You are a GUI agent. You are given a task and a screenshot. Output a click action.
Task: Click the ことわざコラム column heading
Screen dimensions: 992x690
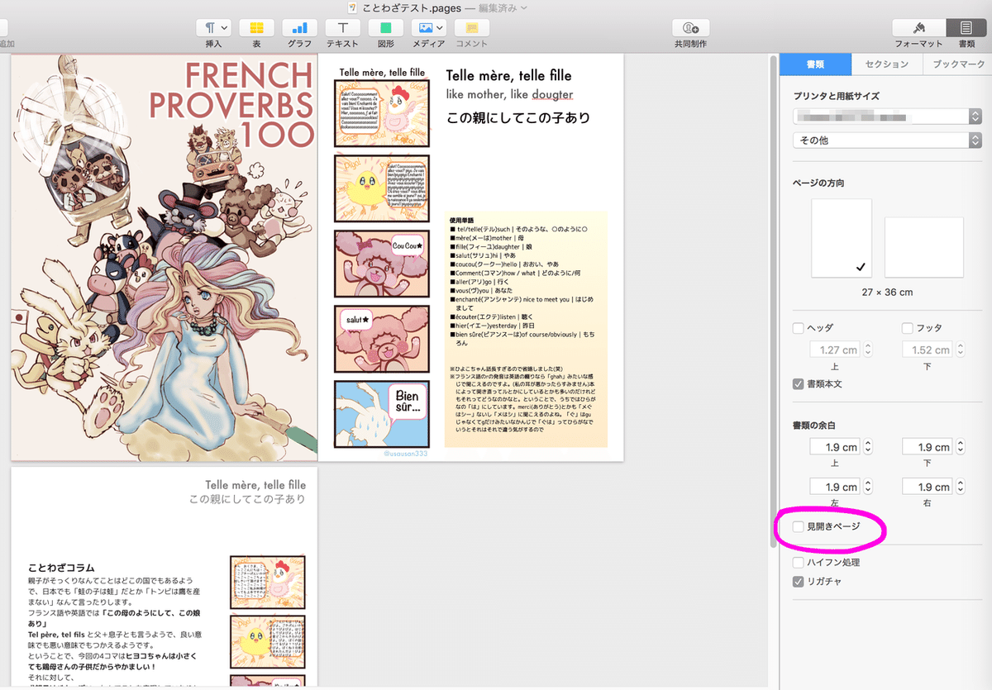pos(61,569)
